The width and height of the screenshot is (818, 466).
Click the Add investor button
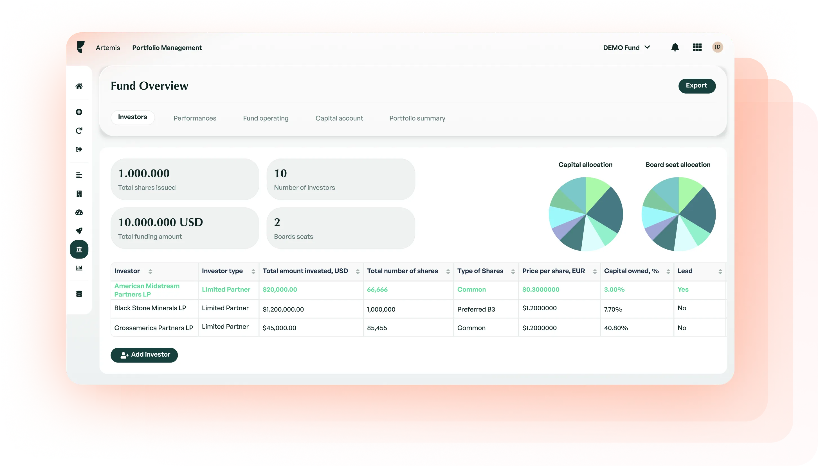click(144, 355)
